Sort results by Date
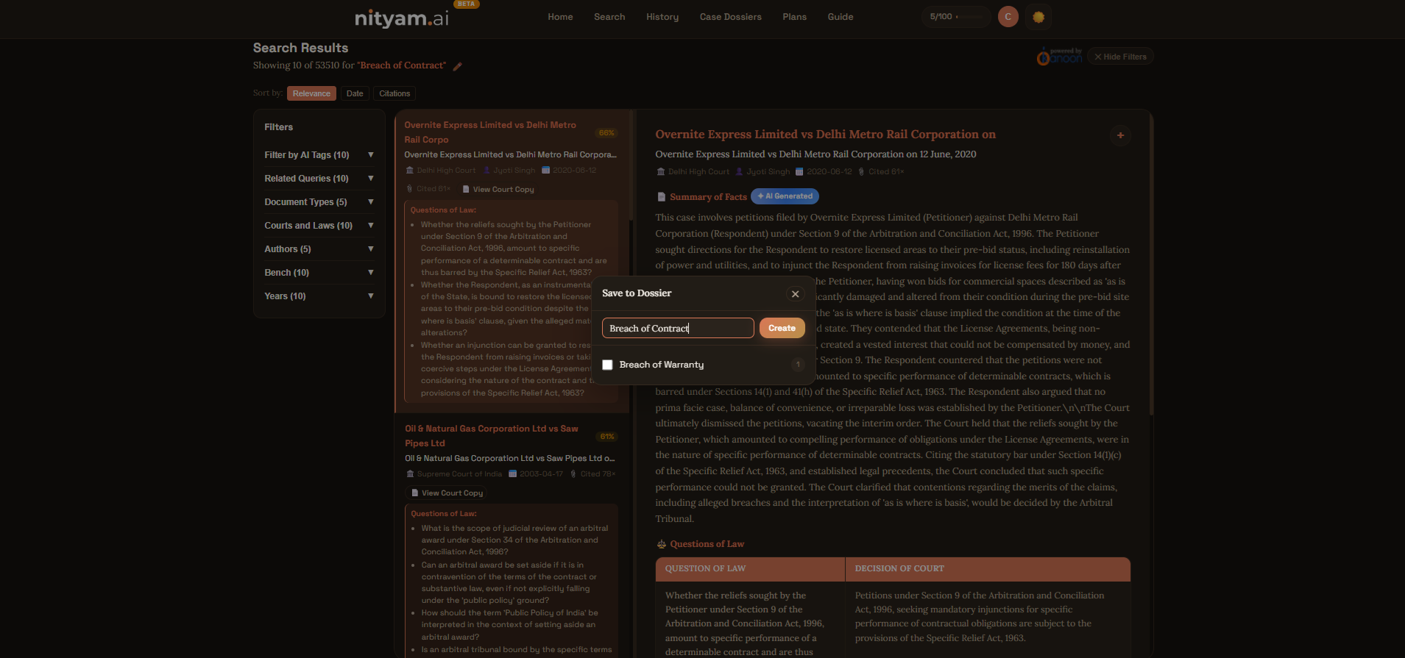The image size is (1405, 658). 355,93
